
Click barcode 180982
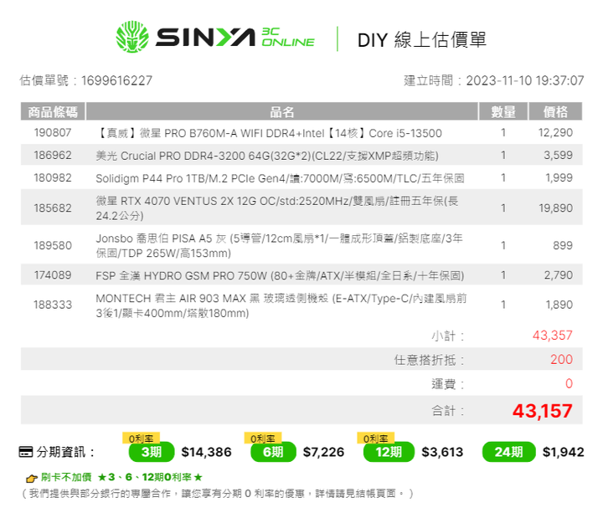[53, 178]
